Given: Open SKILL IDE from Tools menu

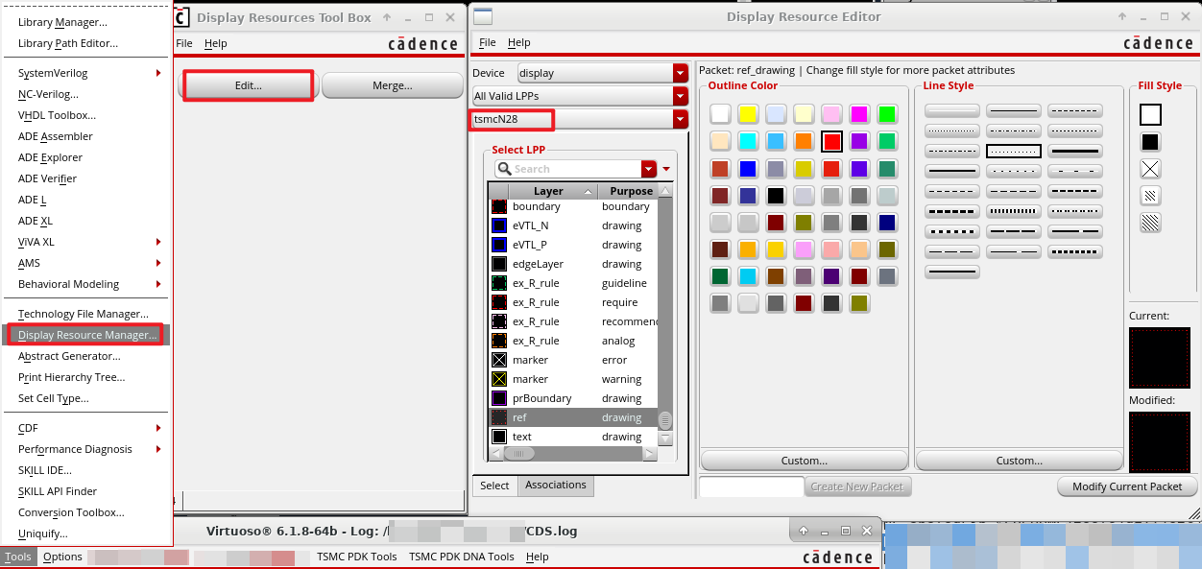Looking at the screenshot, I should [45, 470].
